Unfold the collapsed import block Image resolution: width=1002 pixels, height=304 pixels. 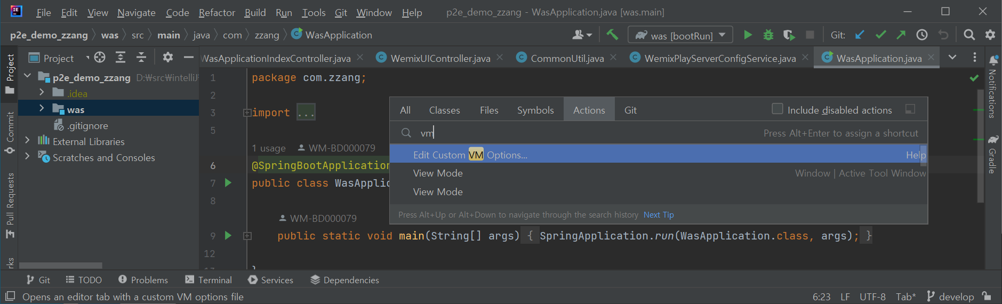click(x=247, y=113)
